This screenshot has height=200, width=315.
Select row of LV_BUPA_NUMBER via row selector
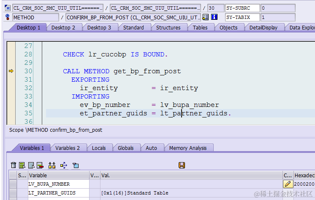13,184
